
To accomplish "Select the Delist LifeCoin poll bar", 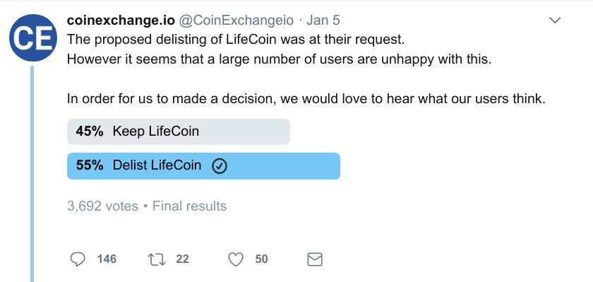I will click(x=203, y=166).
